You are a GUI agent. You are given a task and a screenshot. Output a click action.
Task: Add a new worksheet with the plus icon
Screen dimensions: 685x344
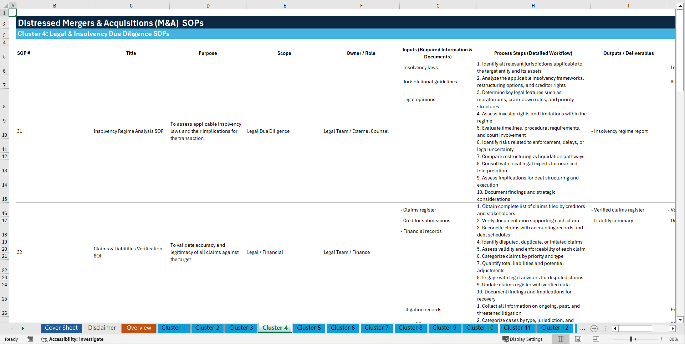tap(594, 328)
